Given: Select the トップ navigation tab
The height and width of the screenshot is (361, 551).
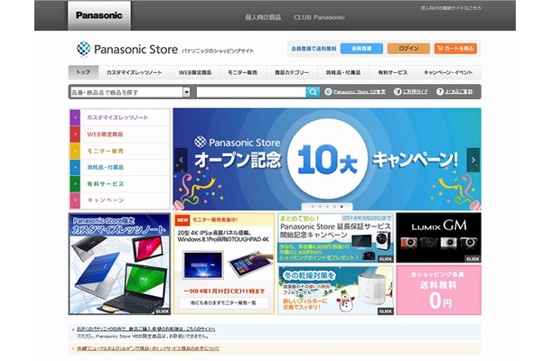Looking at the screenshot, I should coord(83,72).
